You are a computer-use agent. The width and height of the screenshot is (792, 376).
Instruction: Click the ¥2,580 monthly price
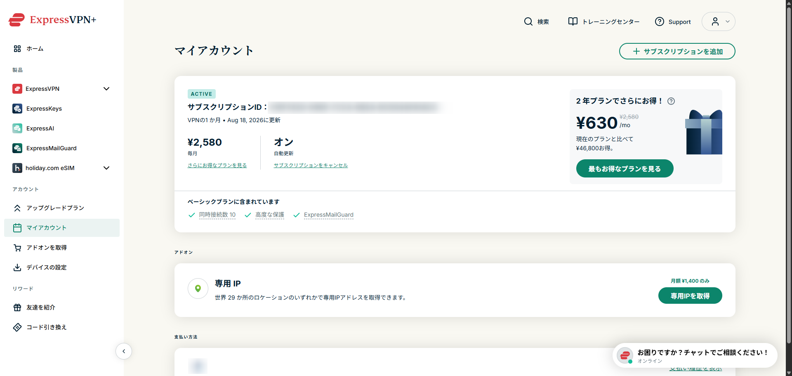(205, 142)
